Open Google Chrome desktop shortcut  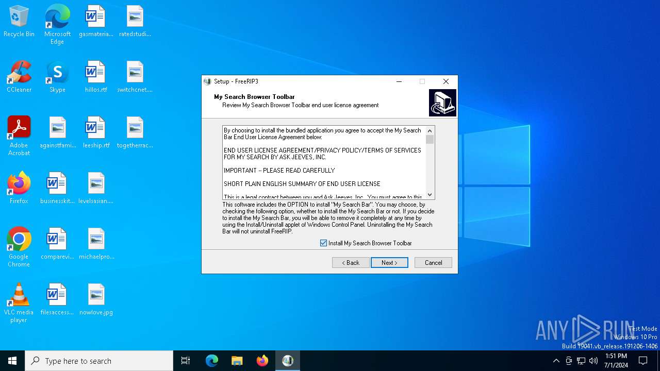(19, 247)
